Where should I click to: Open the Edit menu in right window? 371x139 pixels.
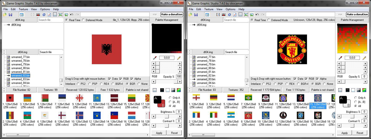click(199, 9)
